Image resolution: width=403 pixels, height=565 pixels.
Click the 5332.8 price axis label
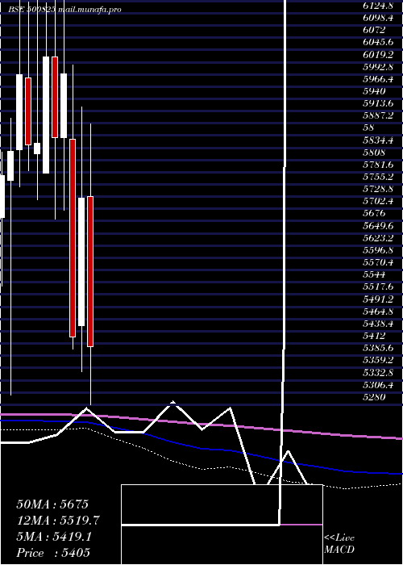click(378, 373)
